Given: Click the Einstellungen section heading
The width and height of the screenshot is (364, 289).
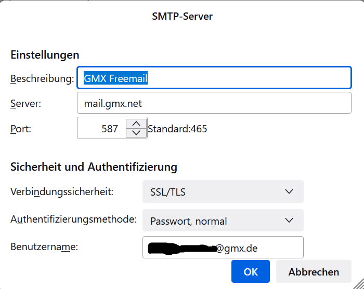Looking at the screenshot, I should pyautogui.click(x=45, y=54).
